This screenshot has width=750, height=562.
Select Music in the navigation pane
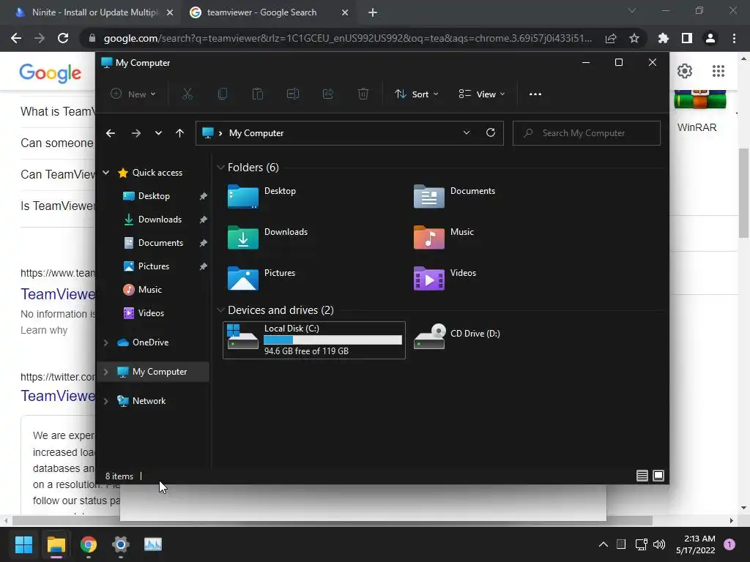click(149, 290)
